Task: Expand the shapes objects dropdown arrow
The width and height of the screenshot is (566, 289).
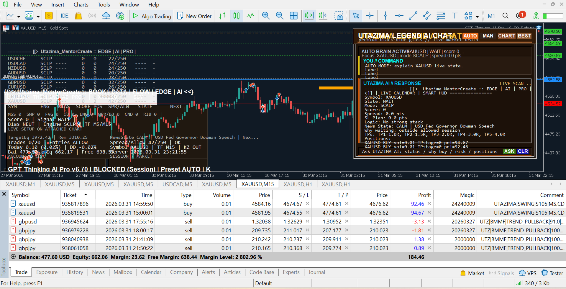Action: coord(477,17)
